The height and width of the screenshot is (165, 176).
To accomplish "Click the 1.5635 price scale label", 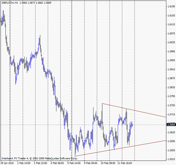I will point(171,132).
